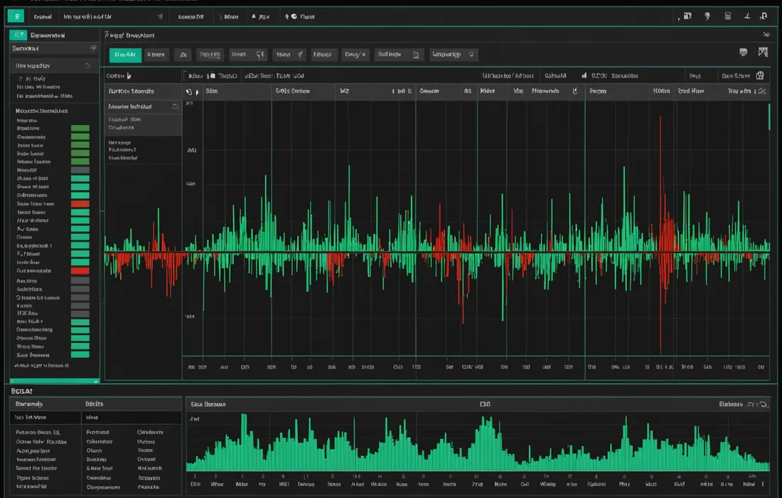Click the printer icon above the chart
The width and height of the screenshot is (782, 498).
tap(743, 52)
